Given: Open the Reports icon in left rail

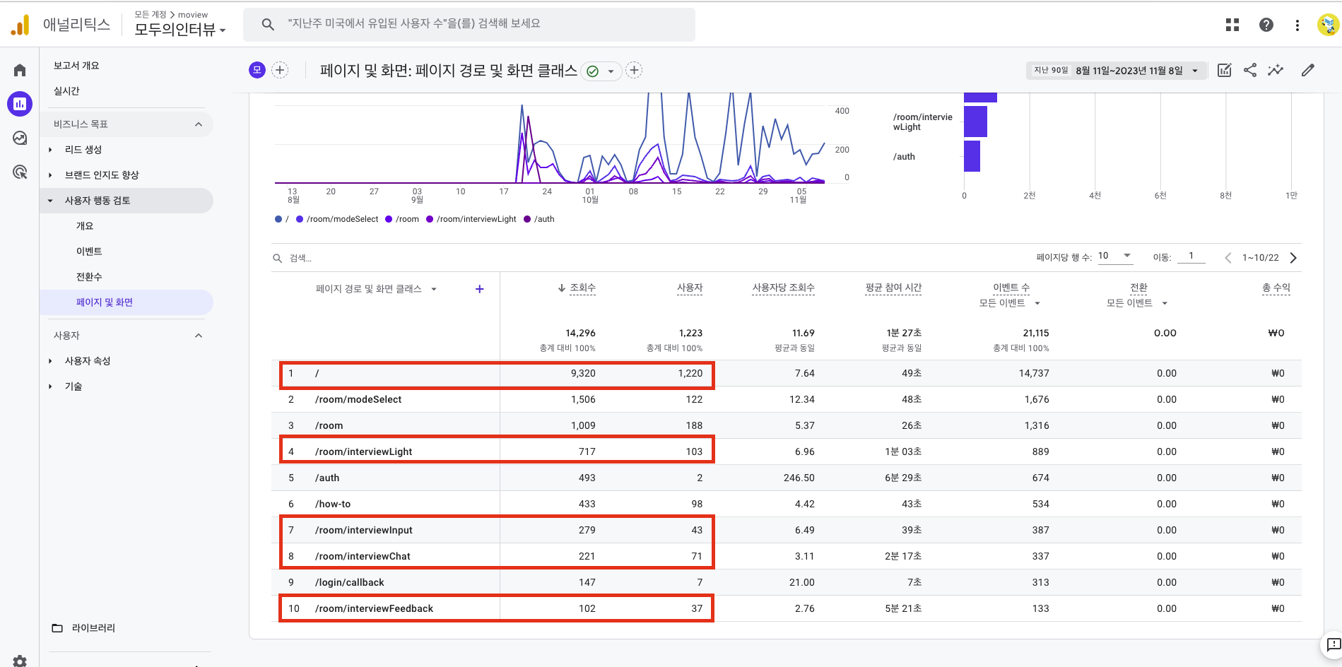Looking at the screenshot, I should [x=20, y=104].
